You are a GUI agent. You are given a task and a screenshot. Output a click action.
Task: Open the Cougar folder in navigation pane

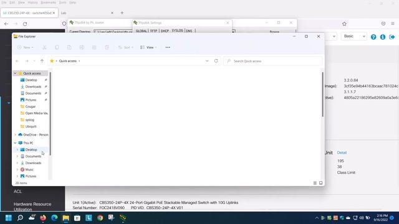pyautogui.click(x=31, y=106)
